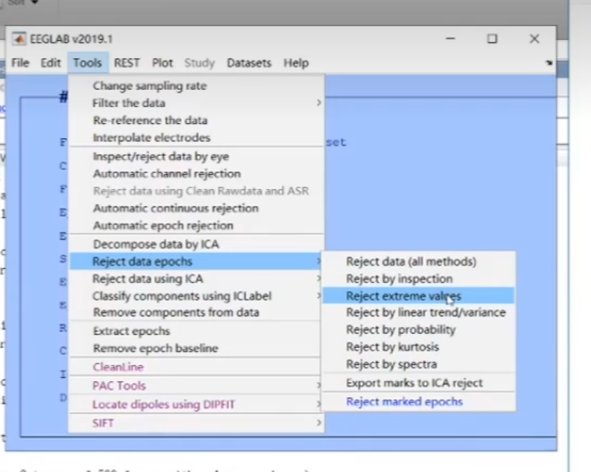The image size is (591, 472).
Task: Open the File menu
Action: tap(20, 62)
